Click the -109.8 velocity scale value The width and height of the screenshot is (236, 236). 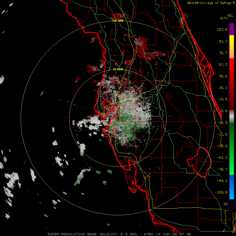pos(221,192)
